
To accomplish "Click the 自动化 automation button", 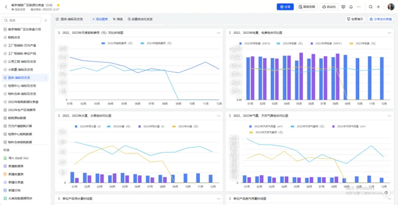I will pyautogui.click(x=329, y=7).
